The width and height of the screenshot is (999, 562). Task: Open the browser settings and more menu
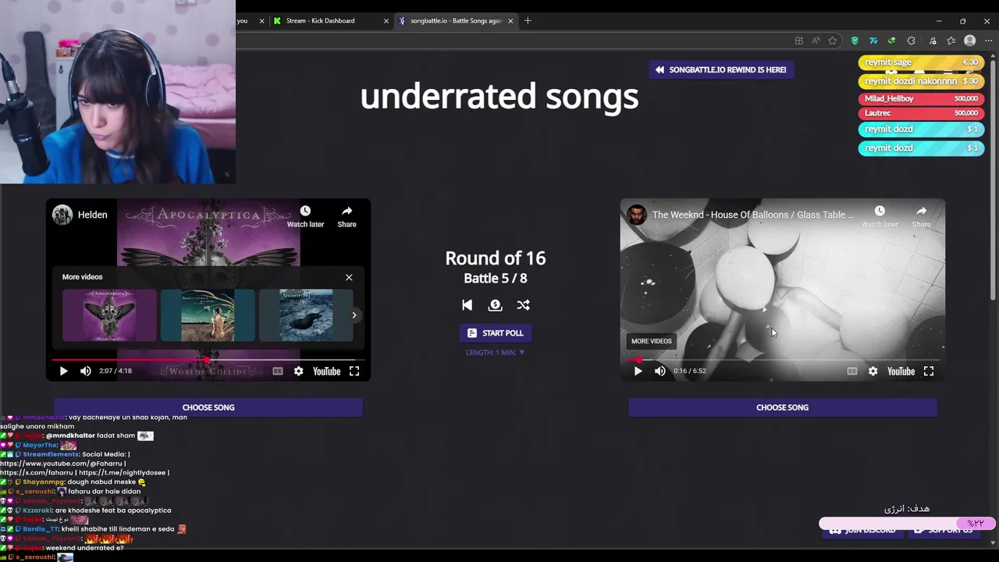pos(987,41)
